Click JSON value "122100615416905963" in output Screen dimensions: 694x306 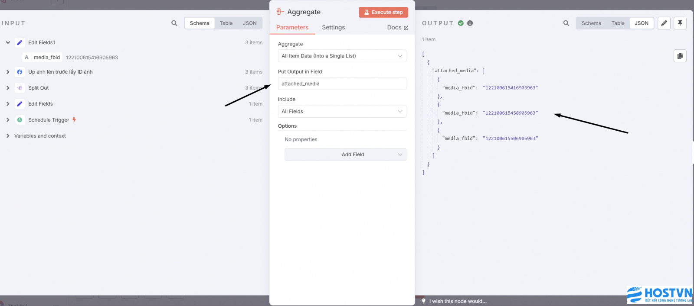(x=510, y=88)
